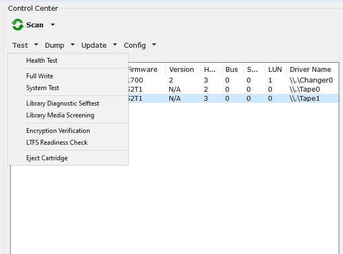Select the \\.\Changer0 device row
This screenshot has width=343, height=254.
point(234,80)
